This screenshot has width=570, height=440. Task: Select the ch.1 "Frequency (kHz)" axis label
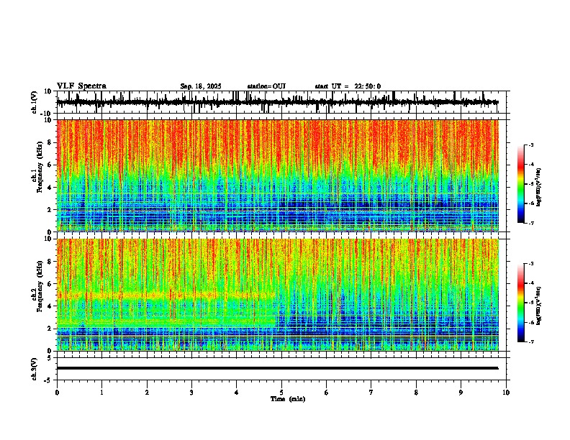point(40,167)
